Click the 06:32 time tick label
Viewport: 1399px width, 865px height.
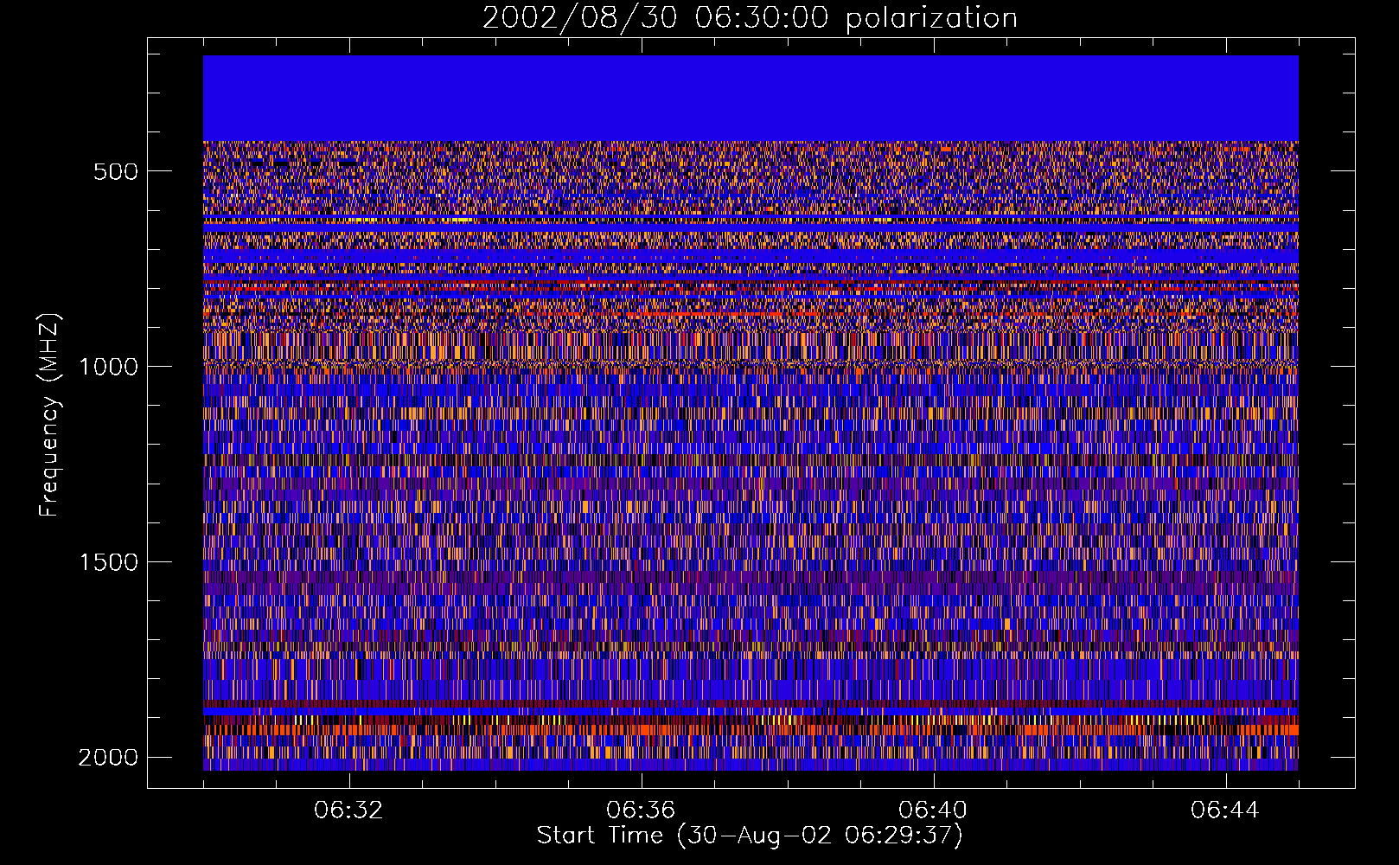348,811
